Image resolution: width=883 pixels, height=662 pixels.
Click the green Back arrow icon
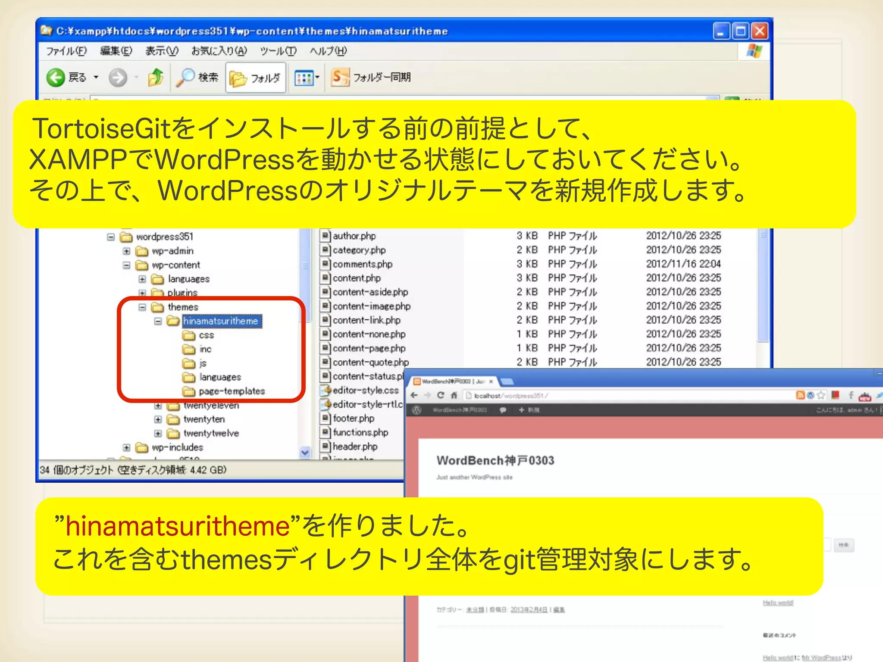click(x=56, y=78)
